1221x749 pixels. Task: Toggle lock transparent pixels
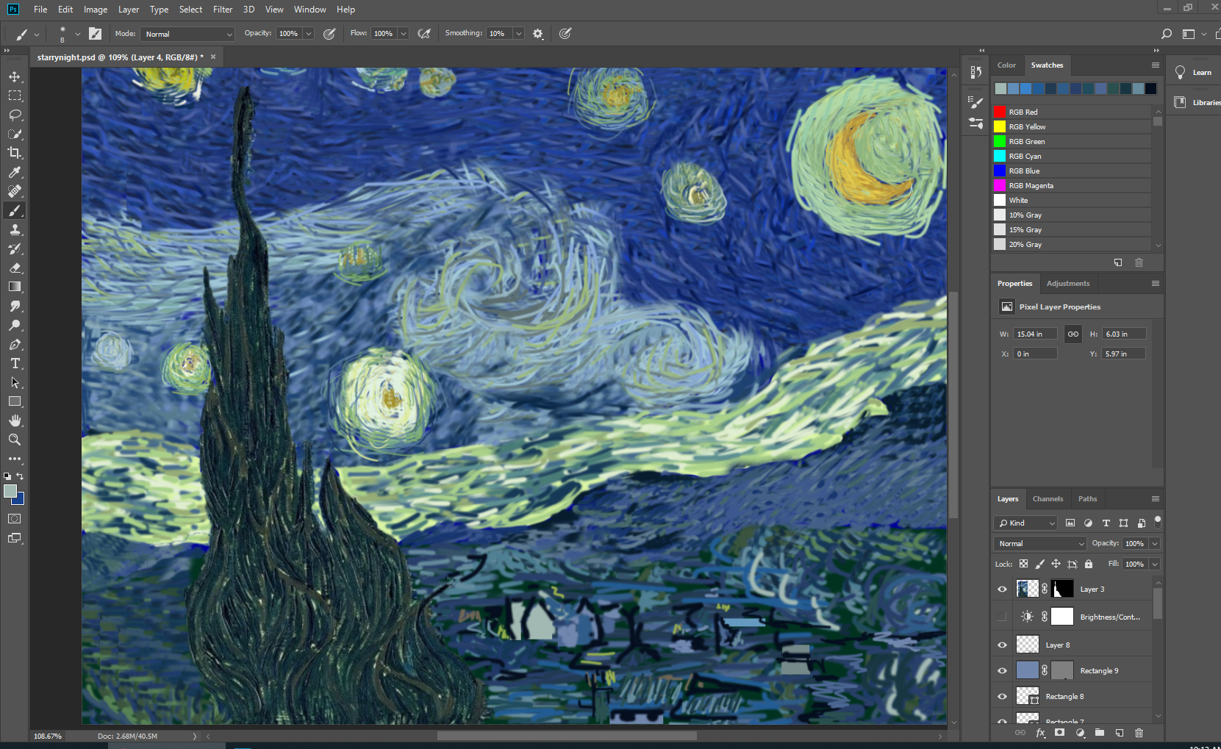[1023, 564]
